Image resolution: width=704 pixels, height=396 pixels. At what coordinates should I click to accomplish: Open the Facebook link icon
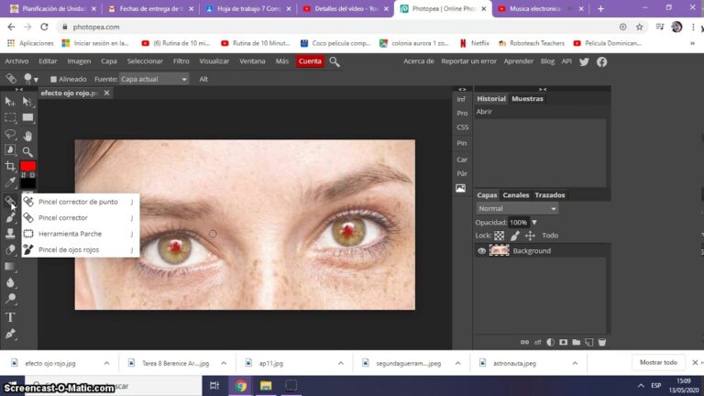602,61
